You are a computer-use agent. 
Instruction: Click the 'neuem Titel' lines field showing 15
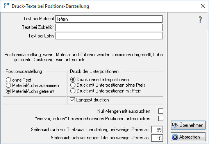click(x=157, y=138)
